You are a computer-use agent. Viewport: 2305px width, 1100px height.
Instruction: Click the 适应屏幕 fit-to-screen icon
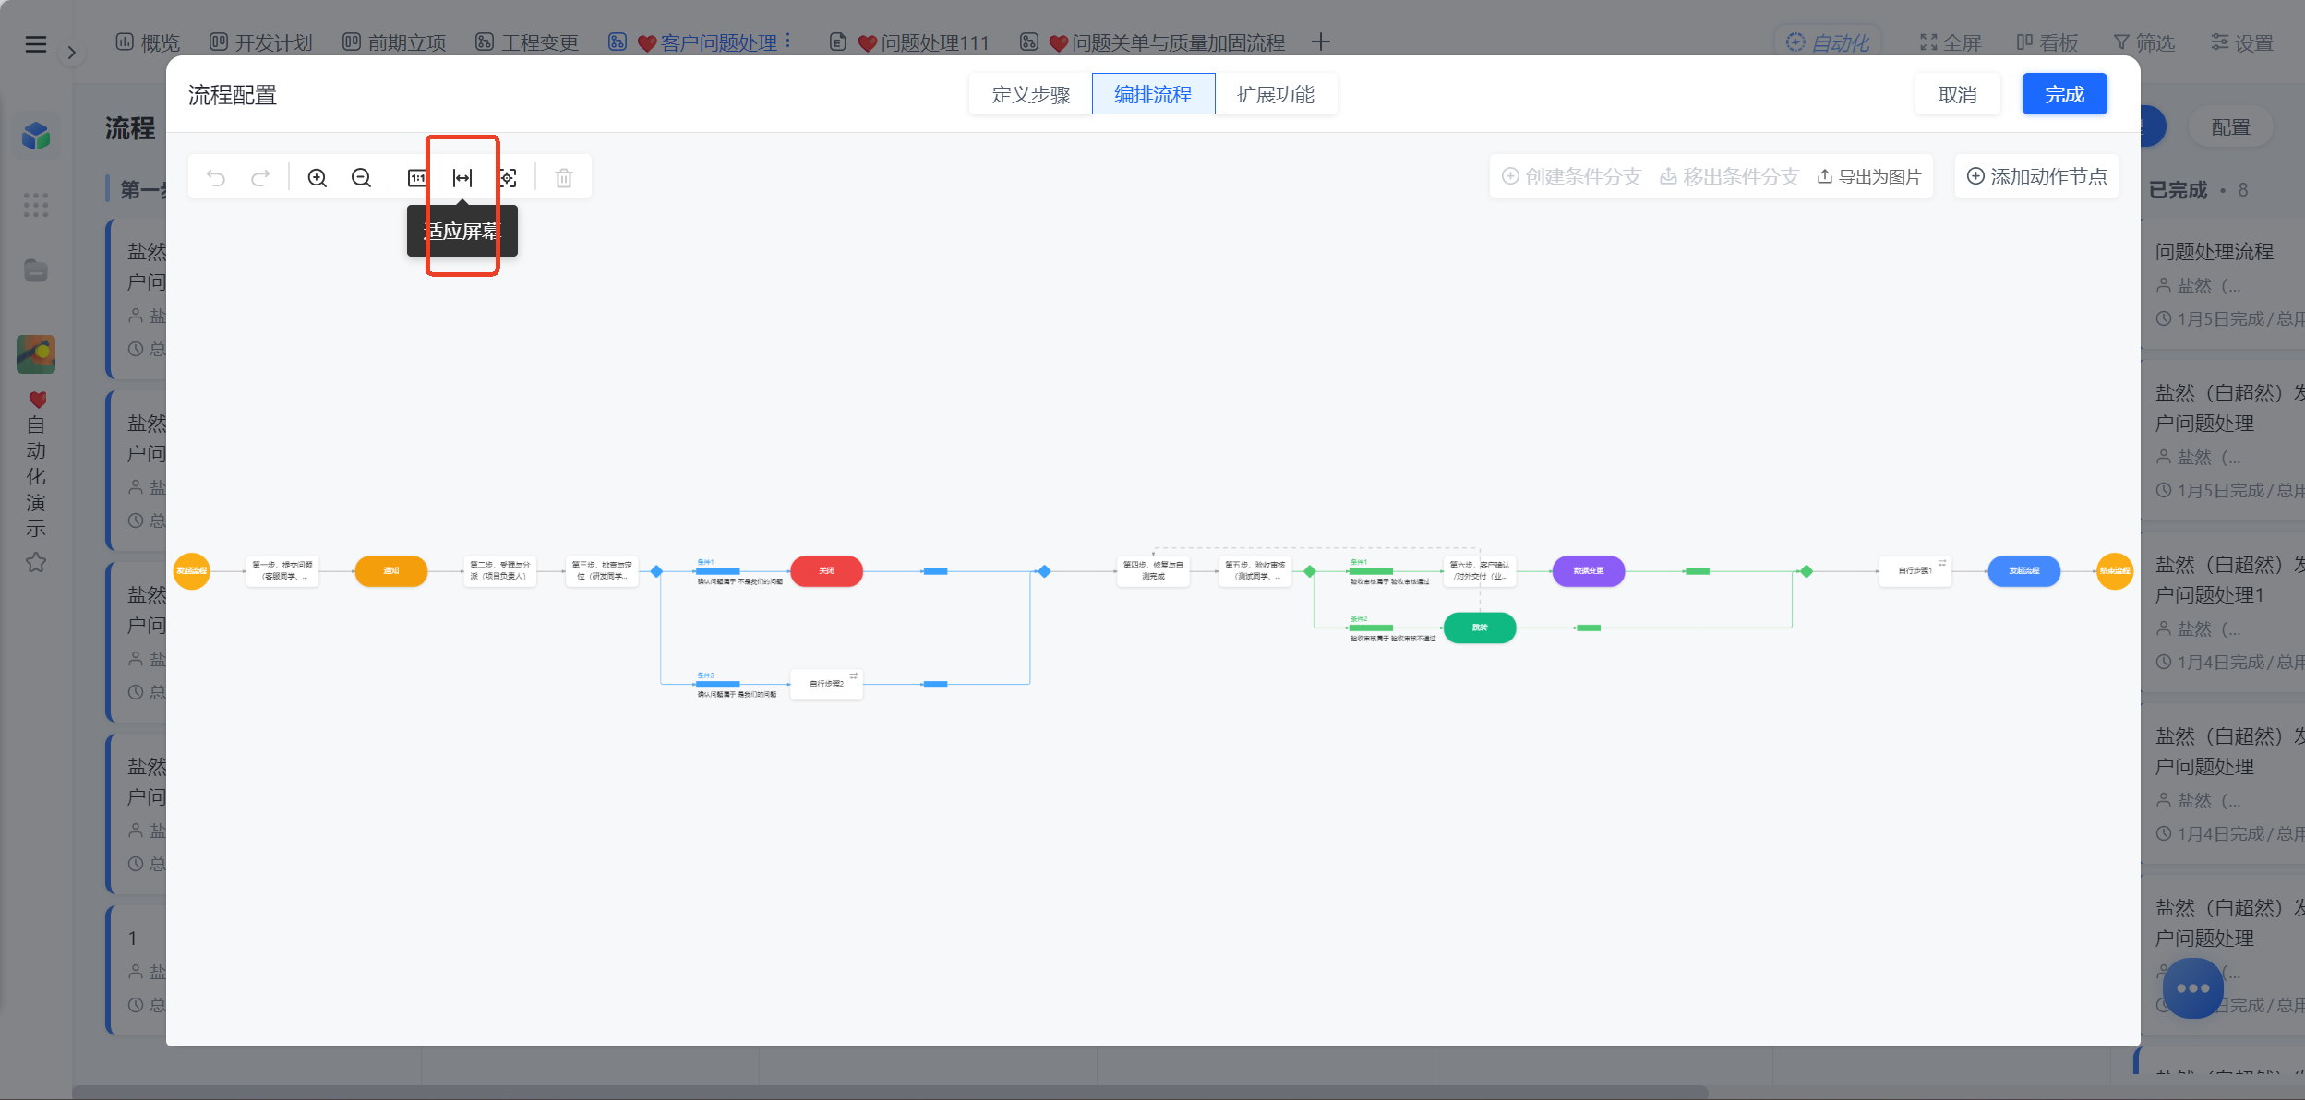click(x=462, y=178)
